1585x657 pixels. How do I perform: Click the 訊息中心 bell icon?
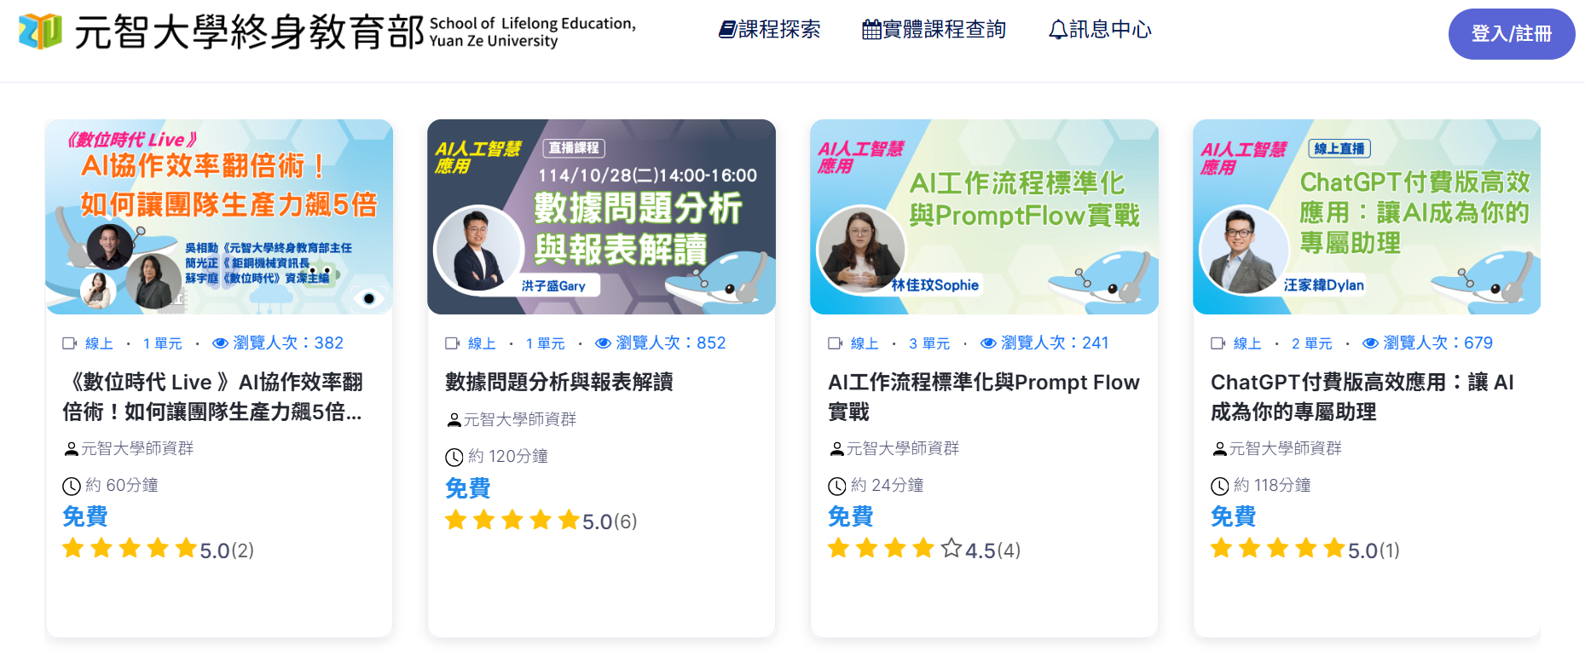[x=1057, y=30]
